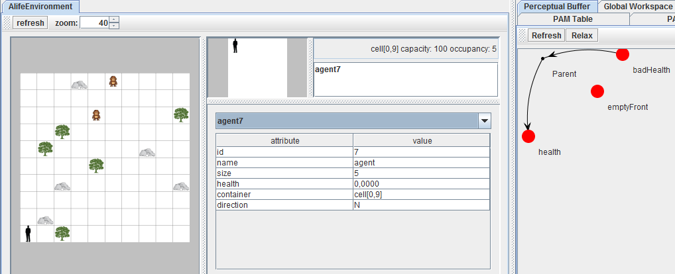Click the red health node
Viewport: 675px width, 274px height.
[528, 136]
